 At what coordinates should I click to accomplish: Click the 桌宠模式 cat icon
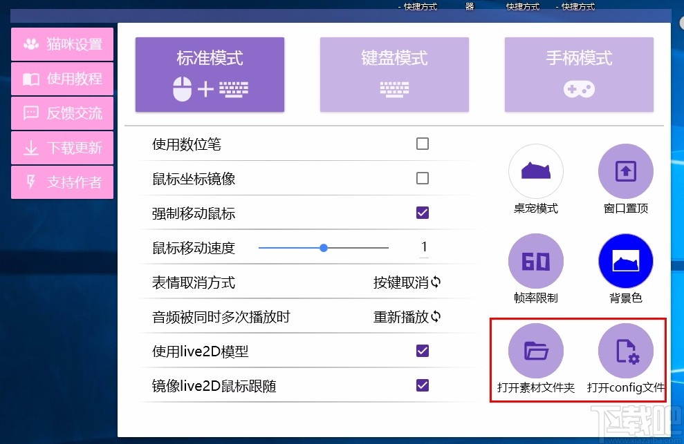[536, 171]
